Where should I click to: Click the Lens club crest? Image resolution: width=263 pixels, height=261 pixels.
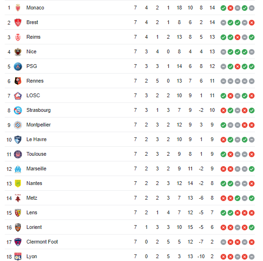click(x=18, y=213)
